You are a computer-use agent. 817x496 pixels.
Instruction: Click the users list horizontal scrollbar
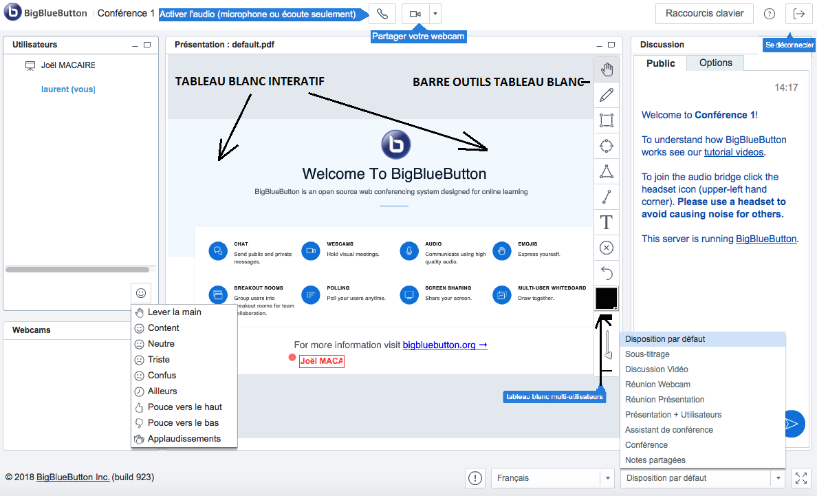pyautogui.click(x=77, y=270)
